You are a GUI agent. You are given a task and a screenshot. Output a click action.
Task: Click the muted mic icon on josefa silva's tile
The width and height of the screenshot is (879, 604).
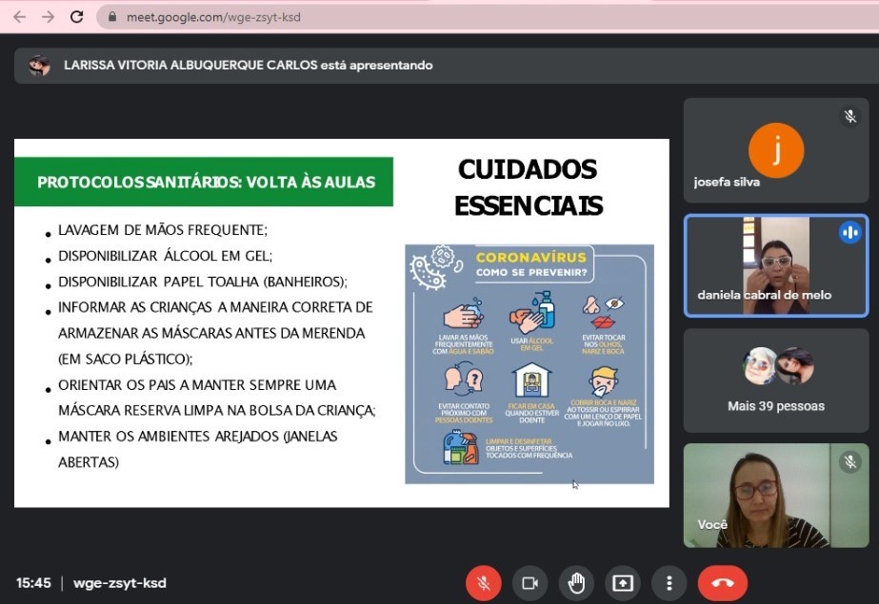tap(849, 116)
